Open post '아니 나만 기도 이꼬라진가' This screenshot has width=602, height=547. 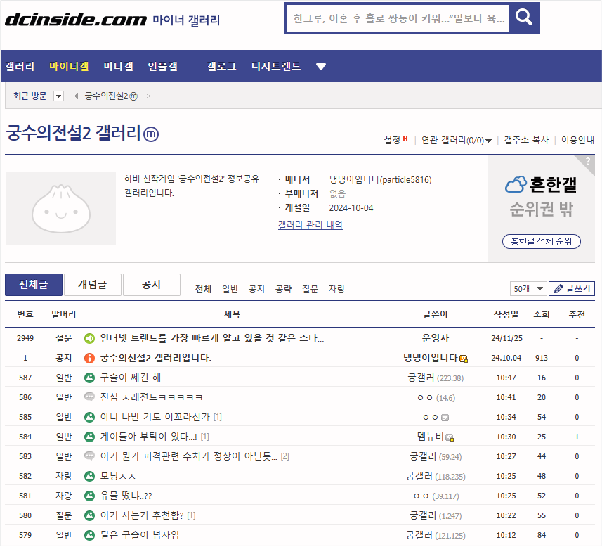(x=155, y=417)
